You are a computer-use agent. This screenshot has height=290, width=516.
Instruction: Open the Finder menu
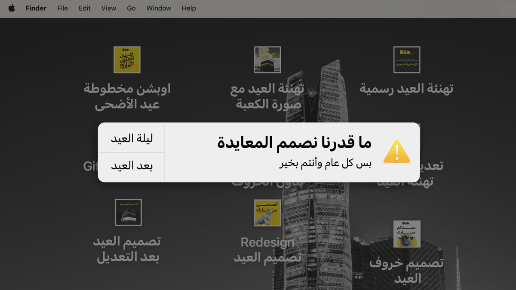pos(36,8)
